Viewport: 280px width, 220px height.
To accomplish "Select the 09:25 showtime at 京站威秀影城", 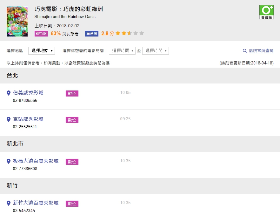I will tap(125, 119).
